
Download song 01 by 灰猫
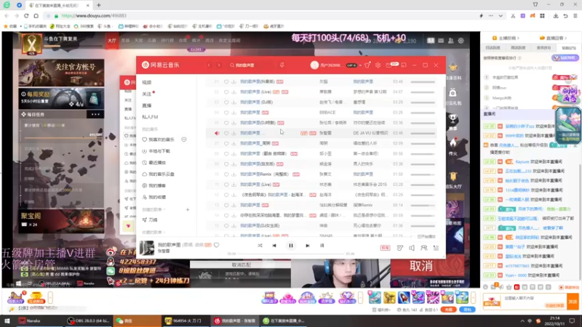(x=234, y=81)
